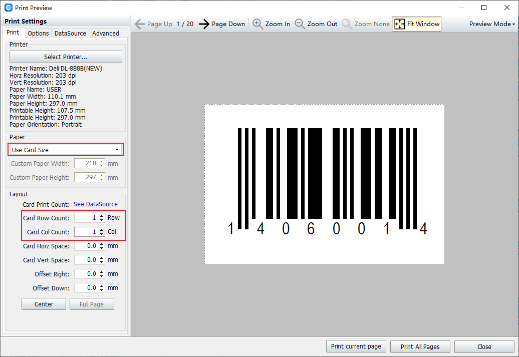Click the Page Down arrow icon
This screenshot has height=357, width=519.
pos(204,24)
